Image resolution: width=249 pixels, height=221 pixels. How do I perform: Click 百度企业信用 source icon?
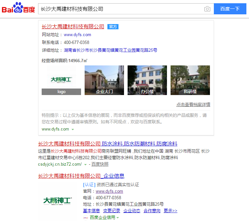coord(85,218)
